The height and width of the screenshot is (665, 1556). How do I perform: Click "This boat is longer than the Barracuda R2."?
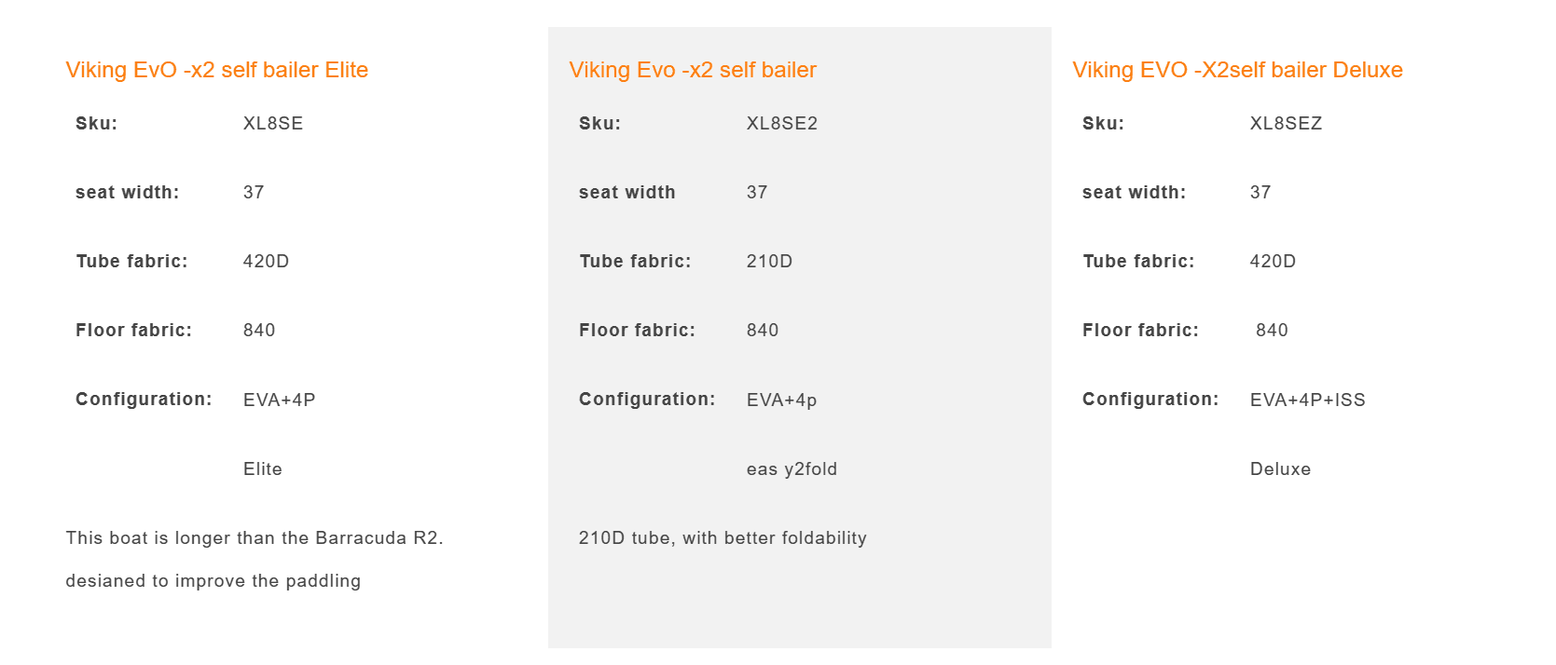(x=255, y=537)
